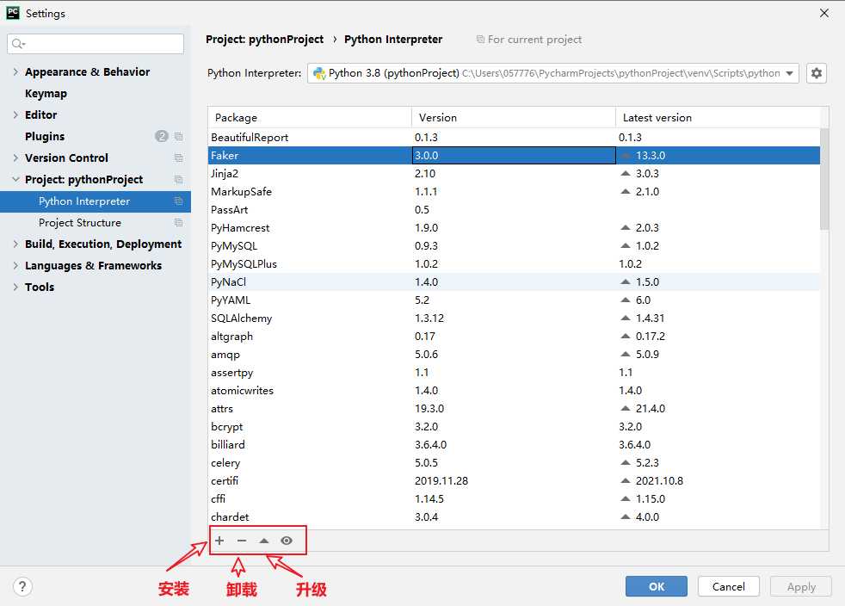Click certifi latest version 2021.10.8
This screenshot has height=606, width=845.
click(659, 480)
